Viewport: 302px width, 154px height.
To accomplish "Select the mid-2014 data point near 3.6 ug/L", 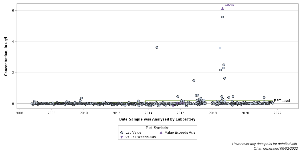I will coord(157,48).
